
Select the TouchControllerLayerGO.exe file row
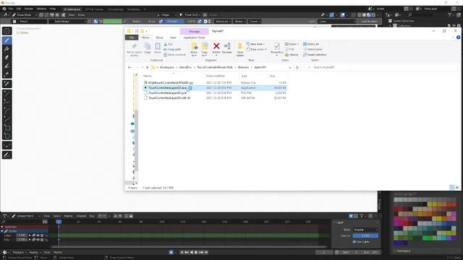point(215,88)
